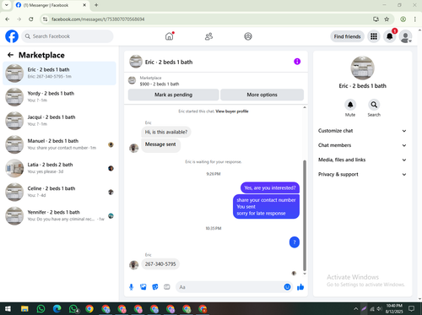Screen dimensions: 422x315
Task: Open the emoji picker in message box
Action: (x=287, y=287)
